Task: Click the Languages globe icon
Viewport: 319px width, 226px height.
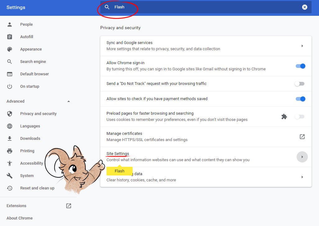Action: pyautogui.click(x=10, y=126)
